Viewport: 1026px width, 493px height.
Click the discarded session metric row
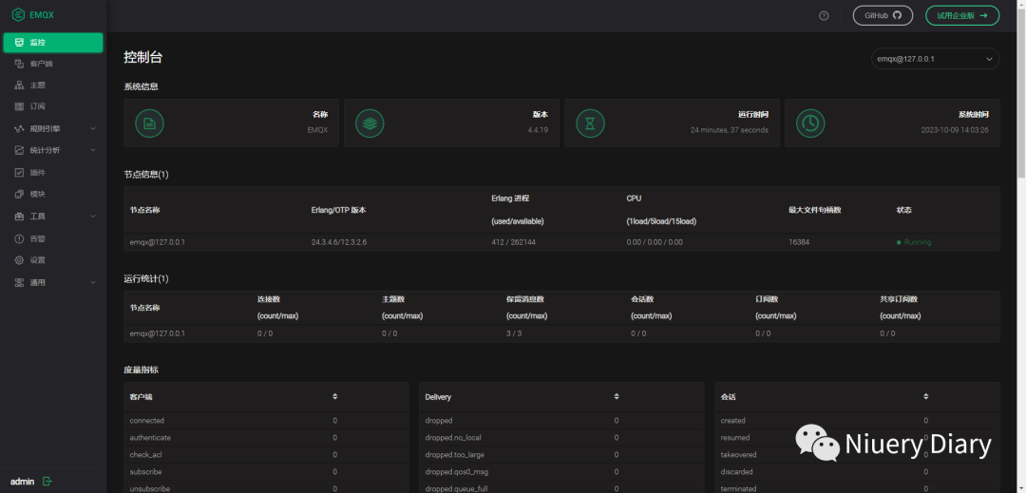tap(857, 471)
